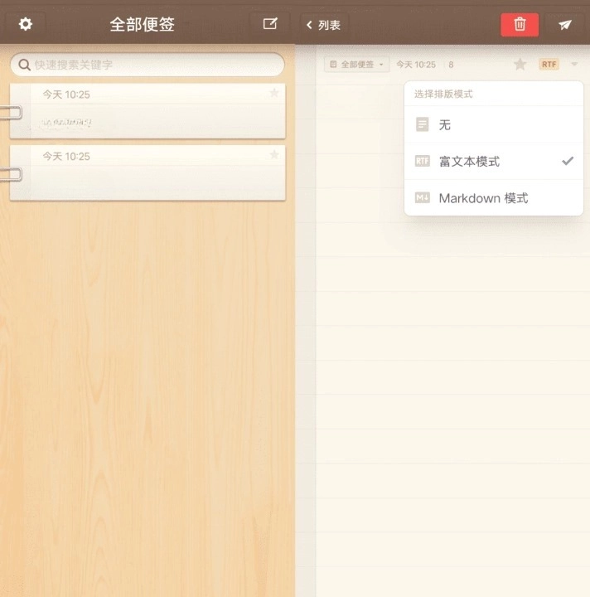Collapse the layout mode dropdown arrow
This screenshot has height=597, width=590.
pyautogui.click(x=574, y=64)
